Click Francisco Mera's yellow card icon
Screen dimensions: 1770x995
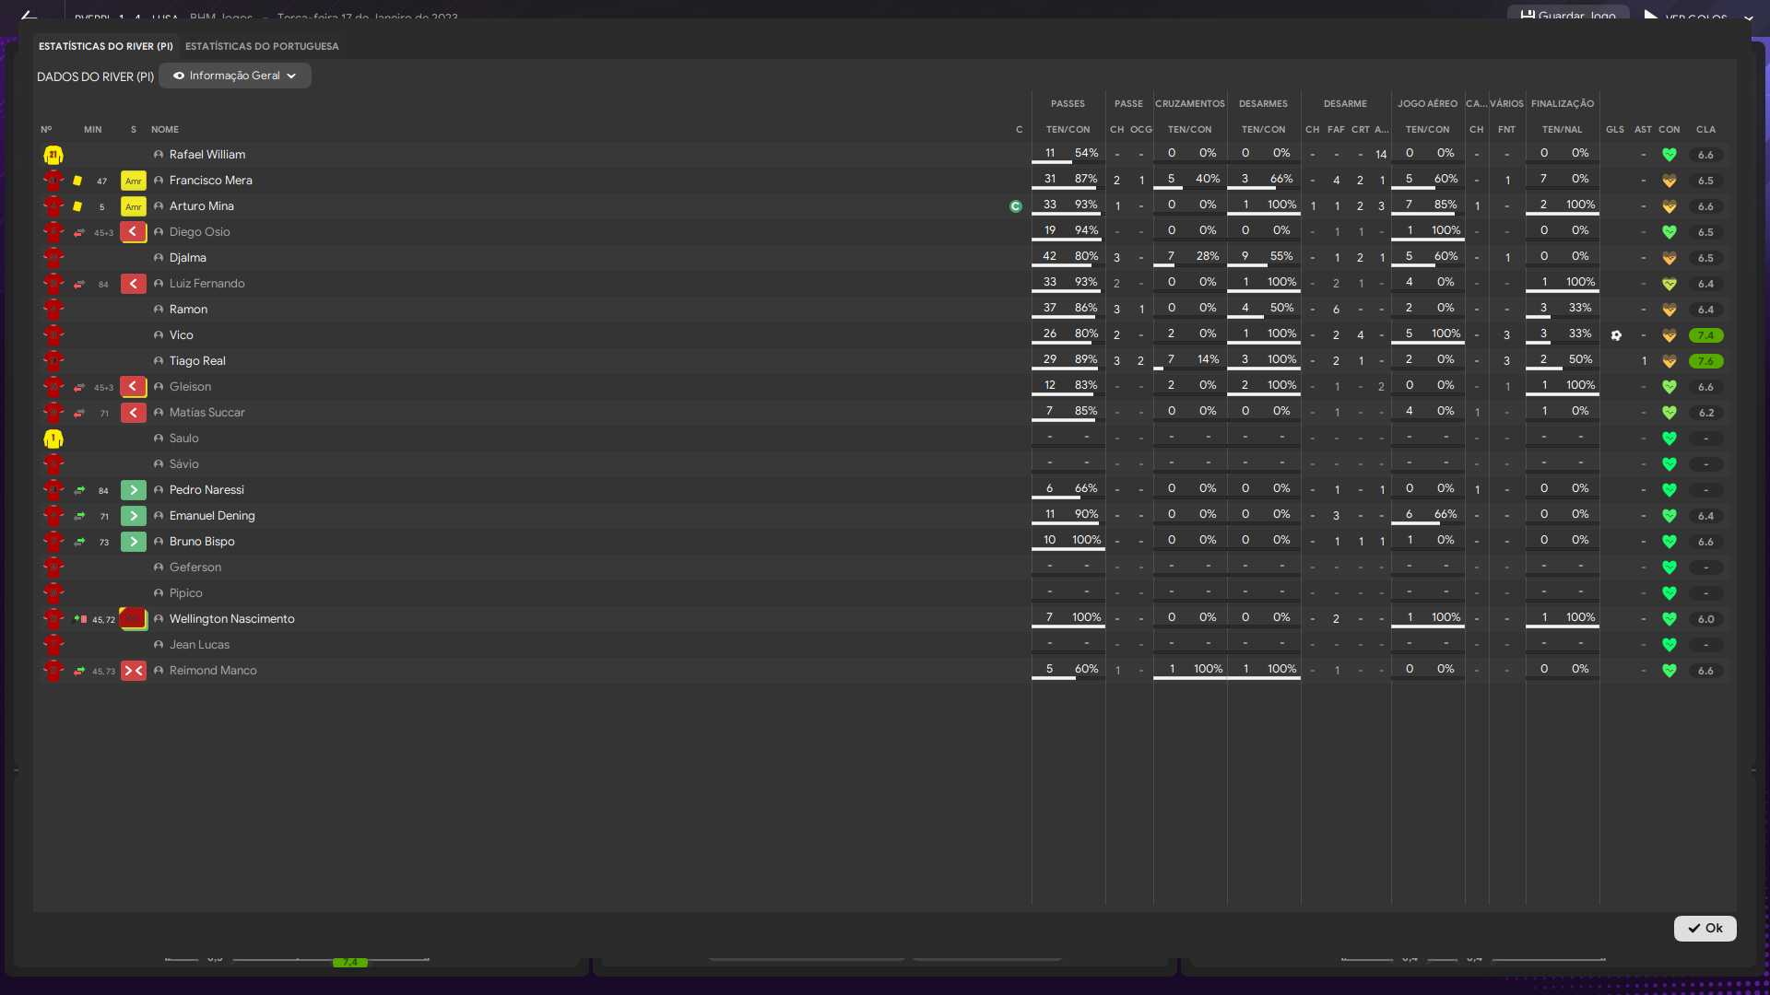tap(77, 181)
